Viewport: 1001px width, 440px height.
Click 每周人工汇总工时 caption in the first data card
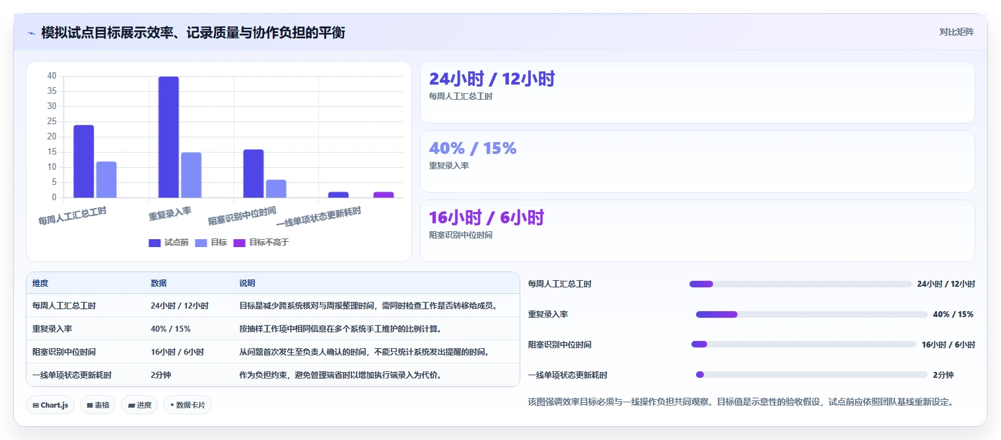tap(461, 96)
